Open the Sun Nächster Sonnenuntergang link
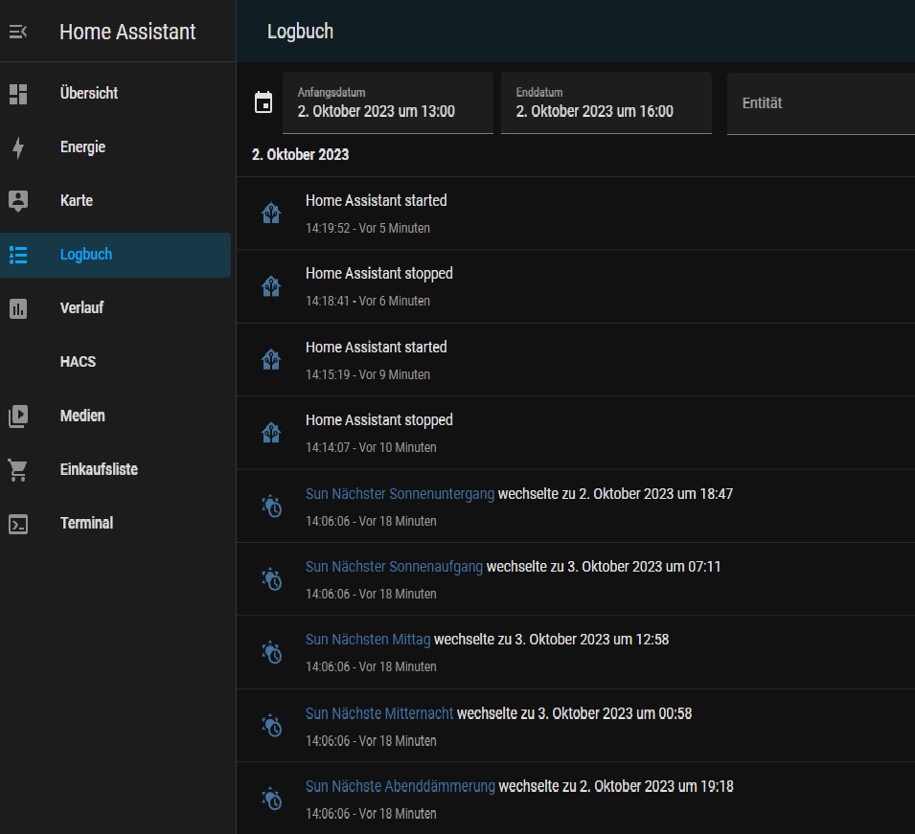This screenshot has width=915, height=834. point(400,494)
